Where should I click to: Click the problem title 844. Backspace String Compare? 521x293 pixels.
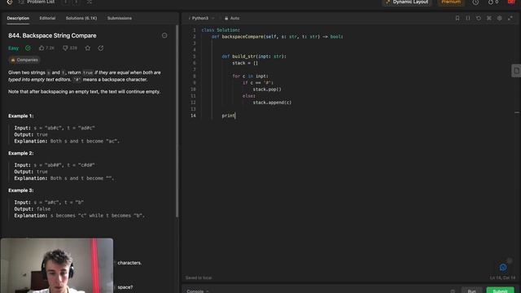pyautogui.click(x=52, y=36)
